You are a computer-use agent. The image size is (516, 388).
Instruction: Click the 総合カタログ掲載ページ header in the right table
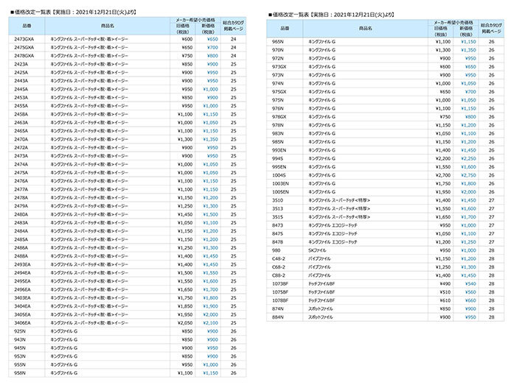point(491,28)
